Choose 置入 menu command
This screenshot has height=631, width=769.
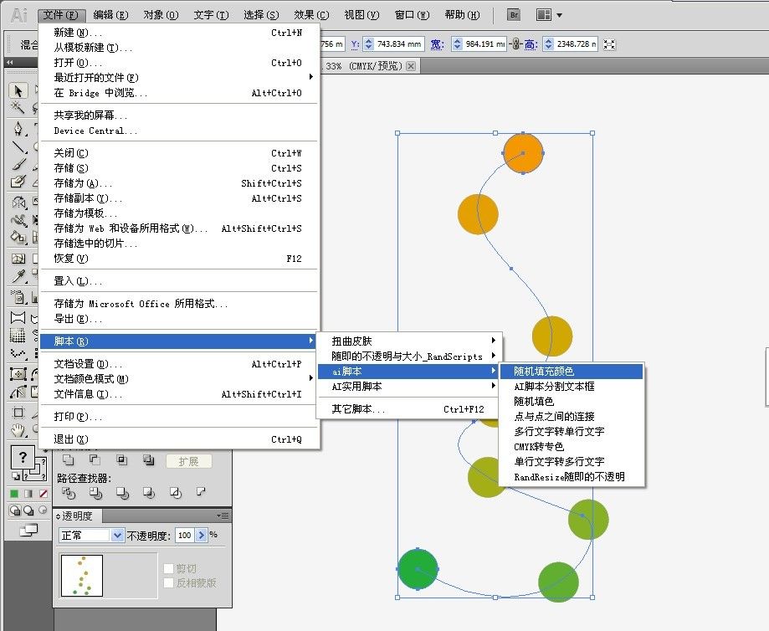[178, 280]
